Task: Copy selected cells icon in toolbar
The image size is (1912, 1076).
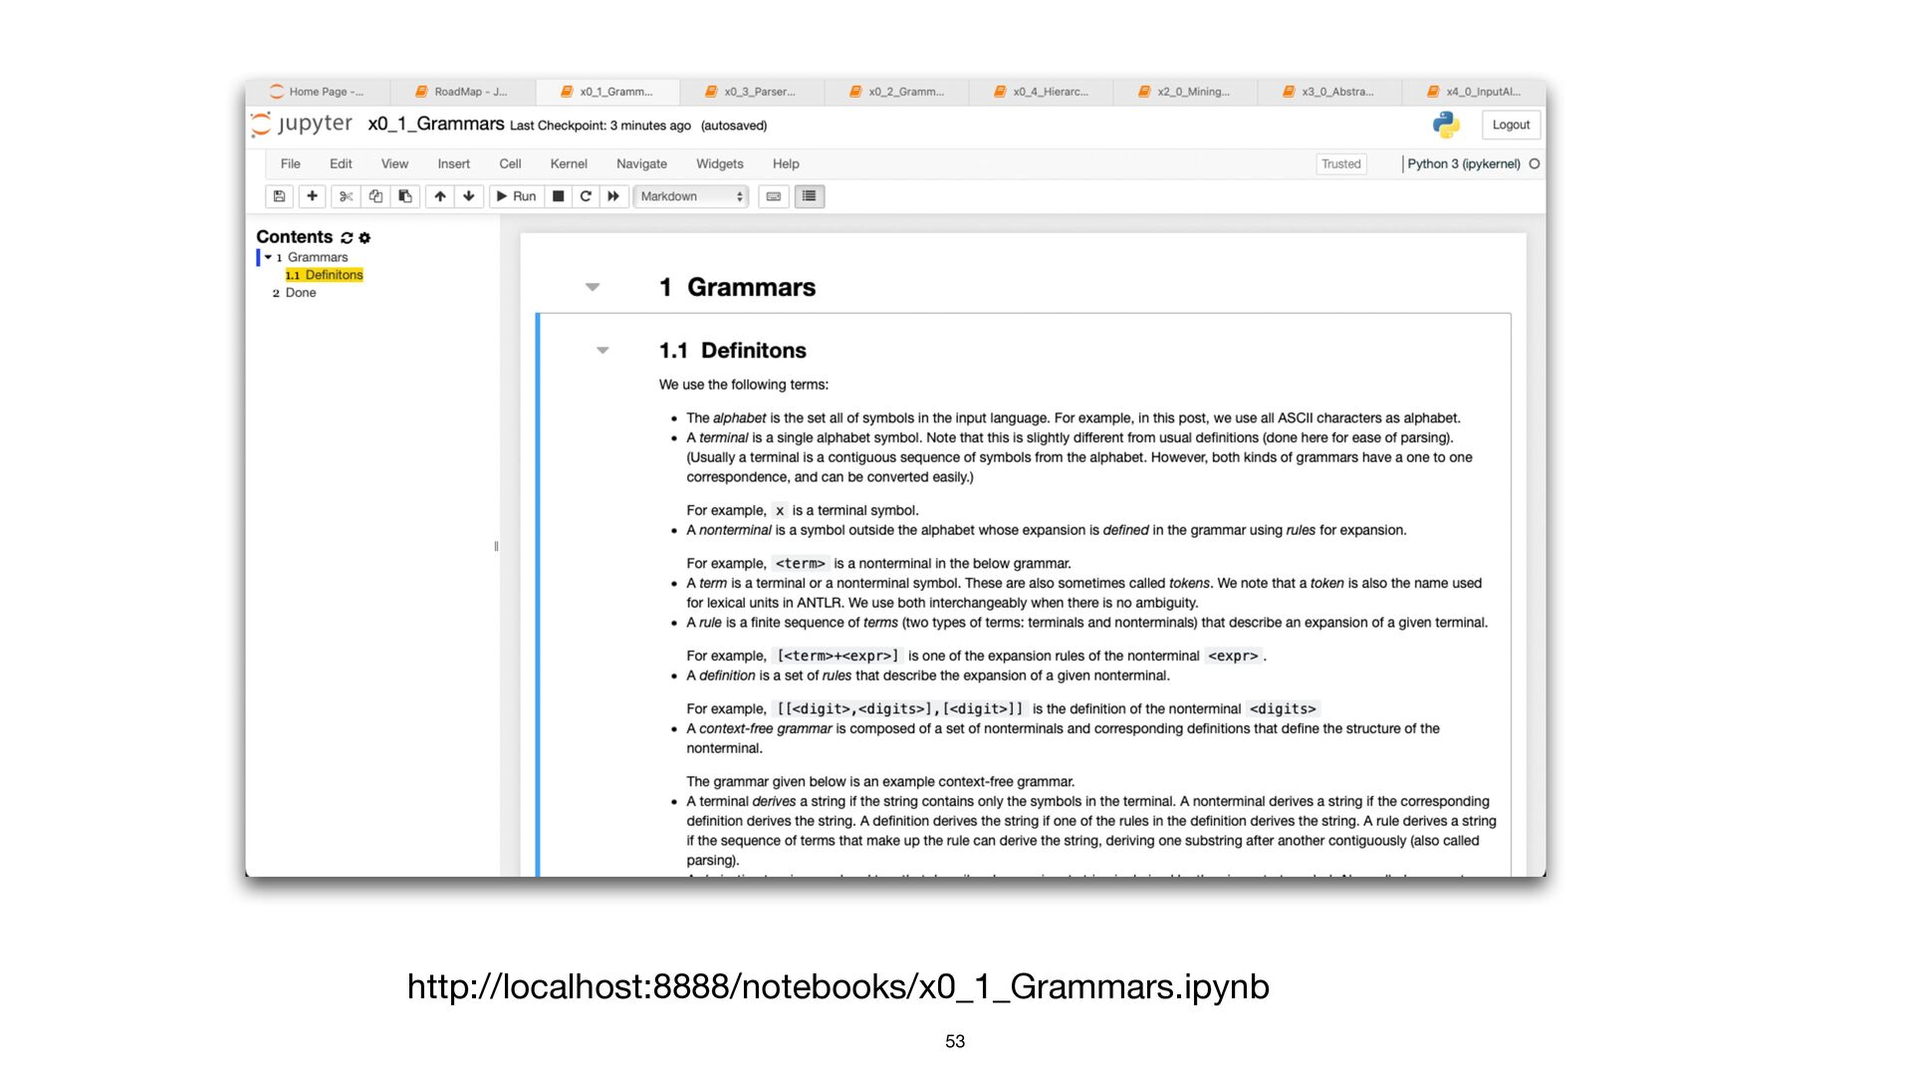Action: coord(375,196)
